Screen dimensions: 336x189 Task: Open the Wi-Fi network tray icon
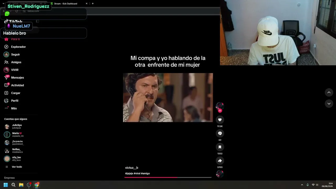[x=313, y=185]
